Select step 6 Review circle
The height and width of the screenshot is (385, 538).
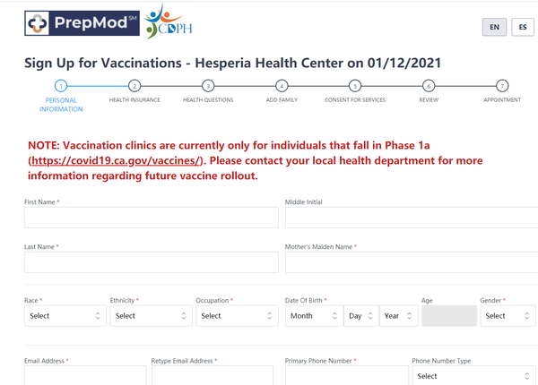tap(429, 86)
